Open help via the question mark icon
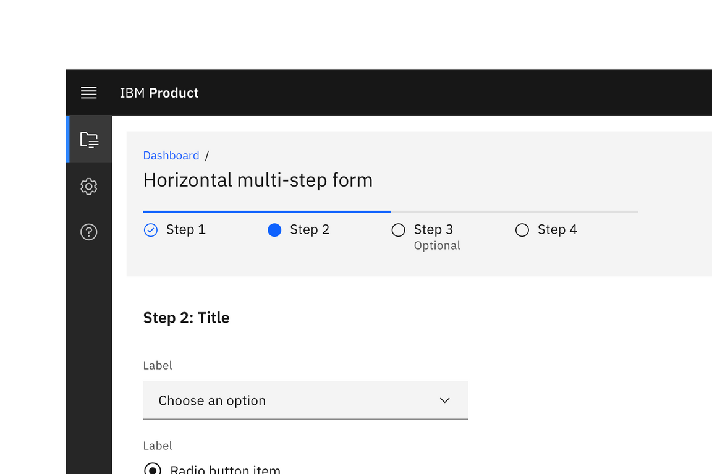Viewport: 712px width, 474px height. click(x=88, y=232)
